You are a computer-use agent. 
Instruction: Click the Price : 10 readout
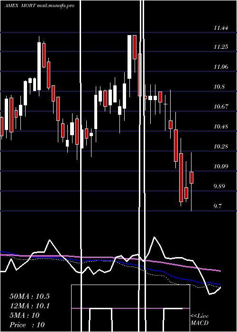point(27,325)
